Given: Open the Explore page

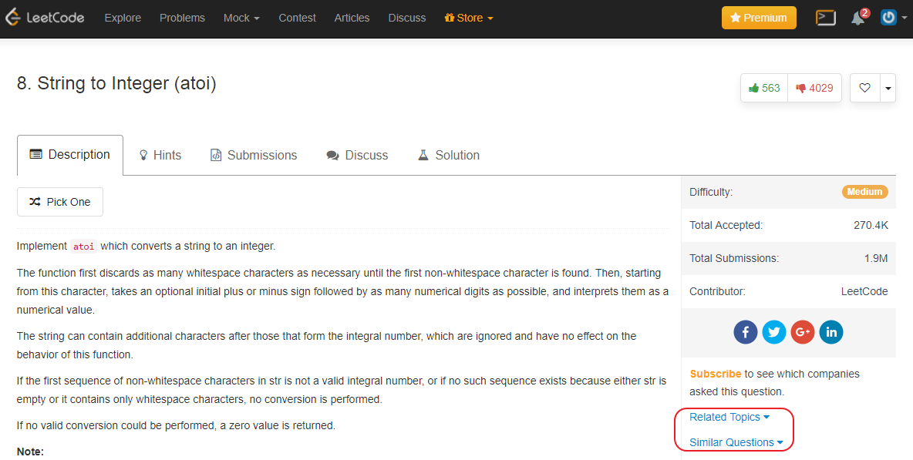Looking at the screenshot, I should coord(123,18).
